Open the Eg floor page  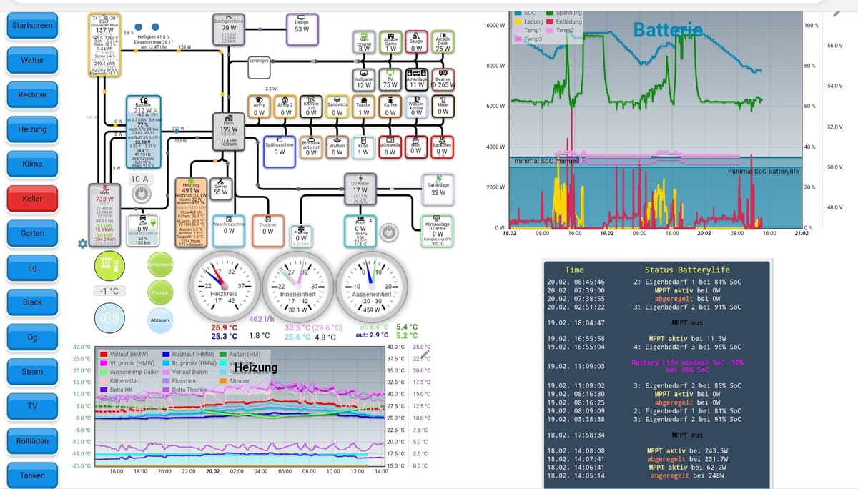coord(32,267)
